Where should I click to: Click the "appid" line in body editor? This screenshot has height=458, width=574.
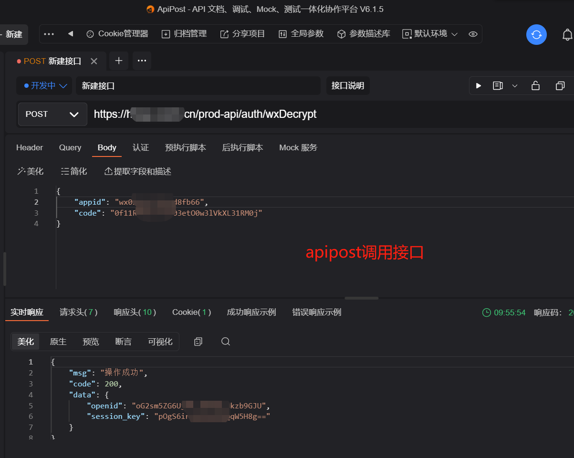(141, 202)
